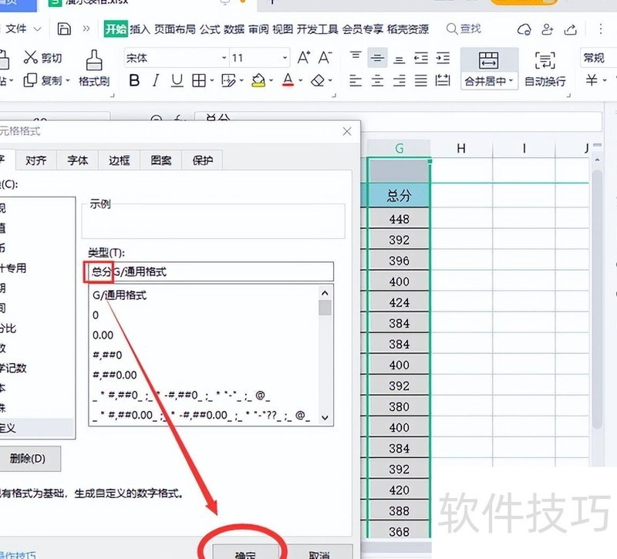Click the Merge and Center (合并居中) icon
This screenshot has height=559, width=617.
click(488, 61)
